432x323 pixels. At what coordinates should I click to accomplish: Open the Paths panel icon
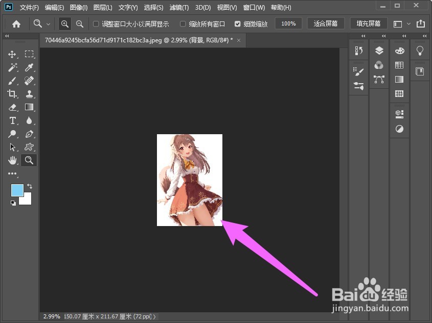click(379, 80)
